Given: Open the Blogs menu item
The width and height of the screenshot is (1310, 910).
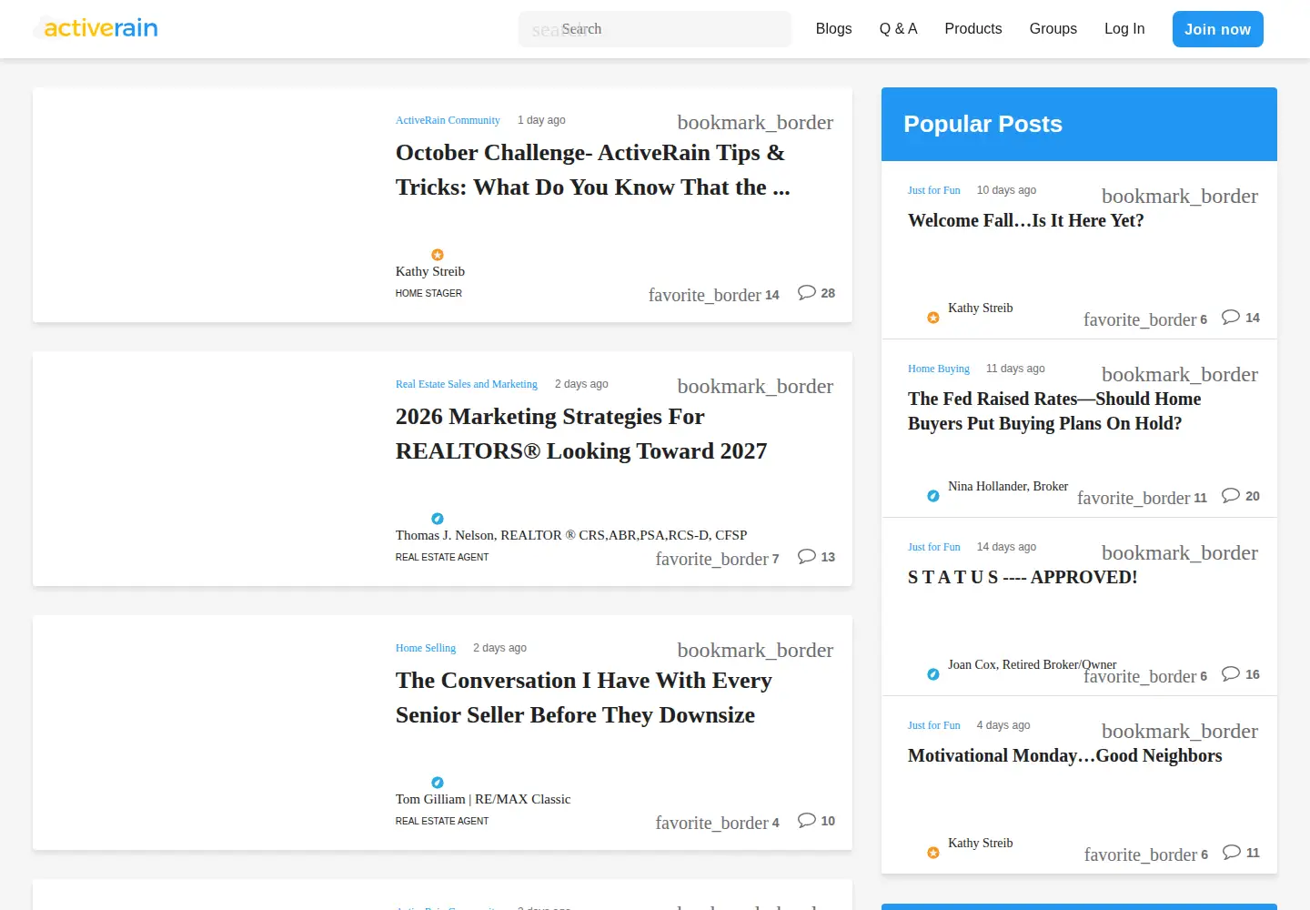Looking at the screenshot, I should 834,29.
